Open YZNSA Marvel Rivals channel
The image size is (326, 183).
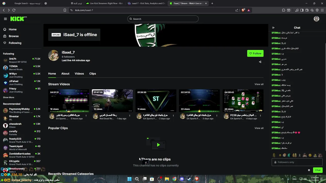[x=22, y=68]
